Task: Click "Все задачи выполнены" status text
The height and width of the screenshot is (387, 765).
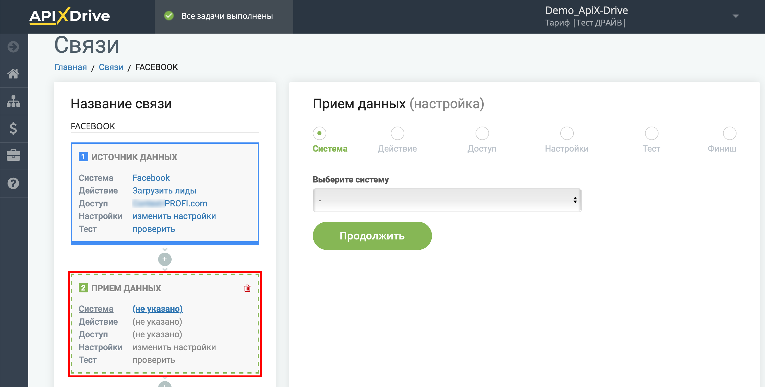Action: [x=227, y=16]
